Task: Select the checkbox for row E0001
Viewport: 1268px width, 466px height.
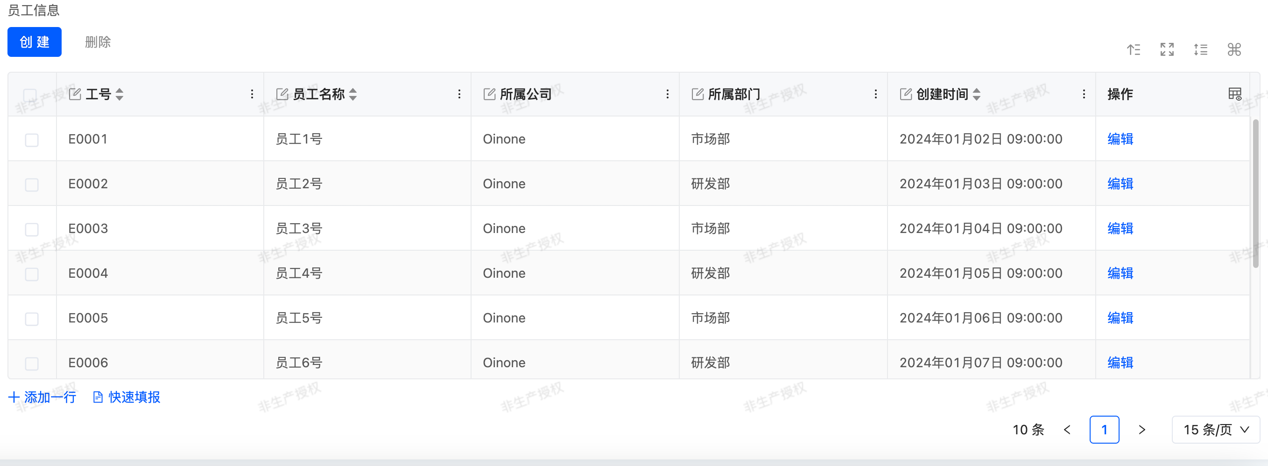Action: [x=32, y=140]
